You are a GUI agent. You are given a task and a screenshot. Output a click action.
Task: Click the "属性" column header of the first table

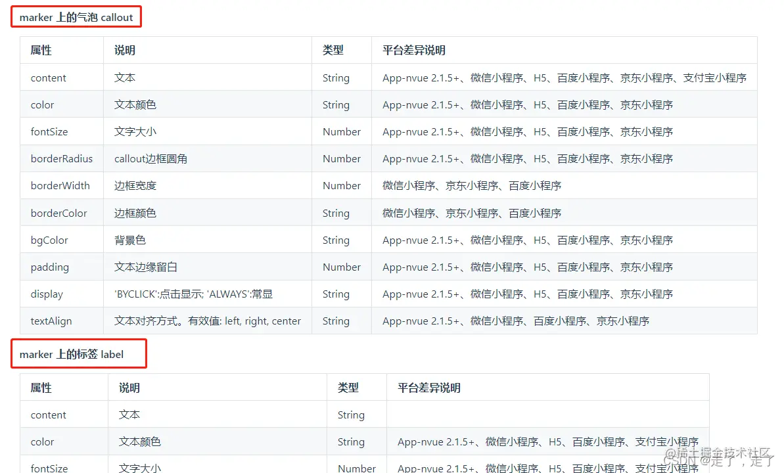point(41,50)
